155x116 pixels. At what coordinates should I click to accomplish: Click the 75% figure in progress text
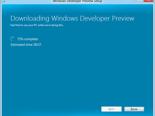tap(20, 39)
